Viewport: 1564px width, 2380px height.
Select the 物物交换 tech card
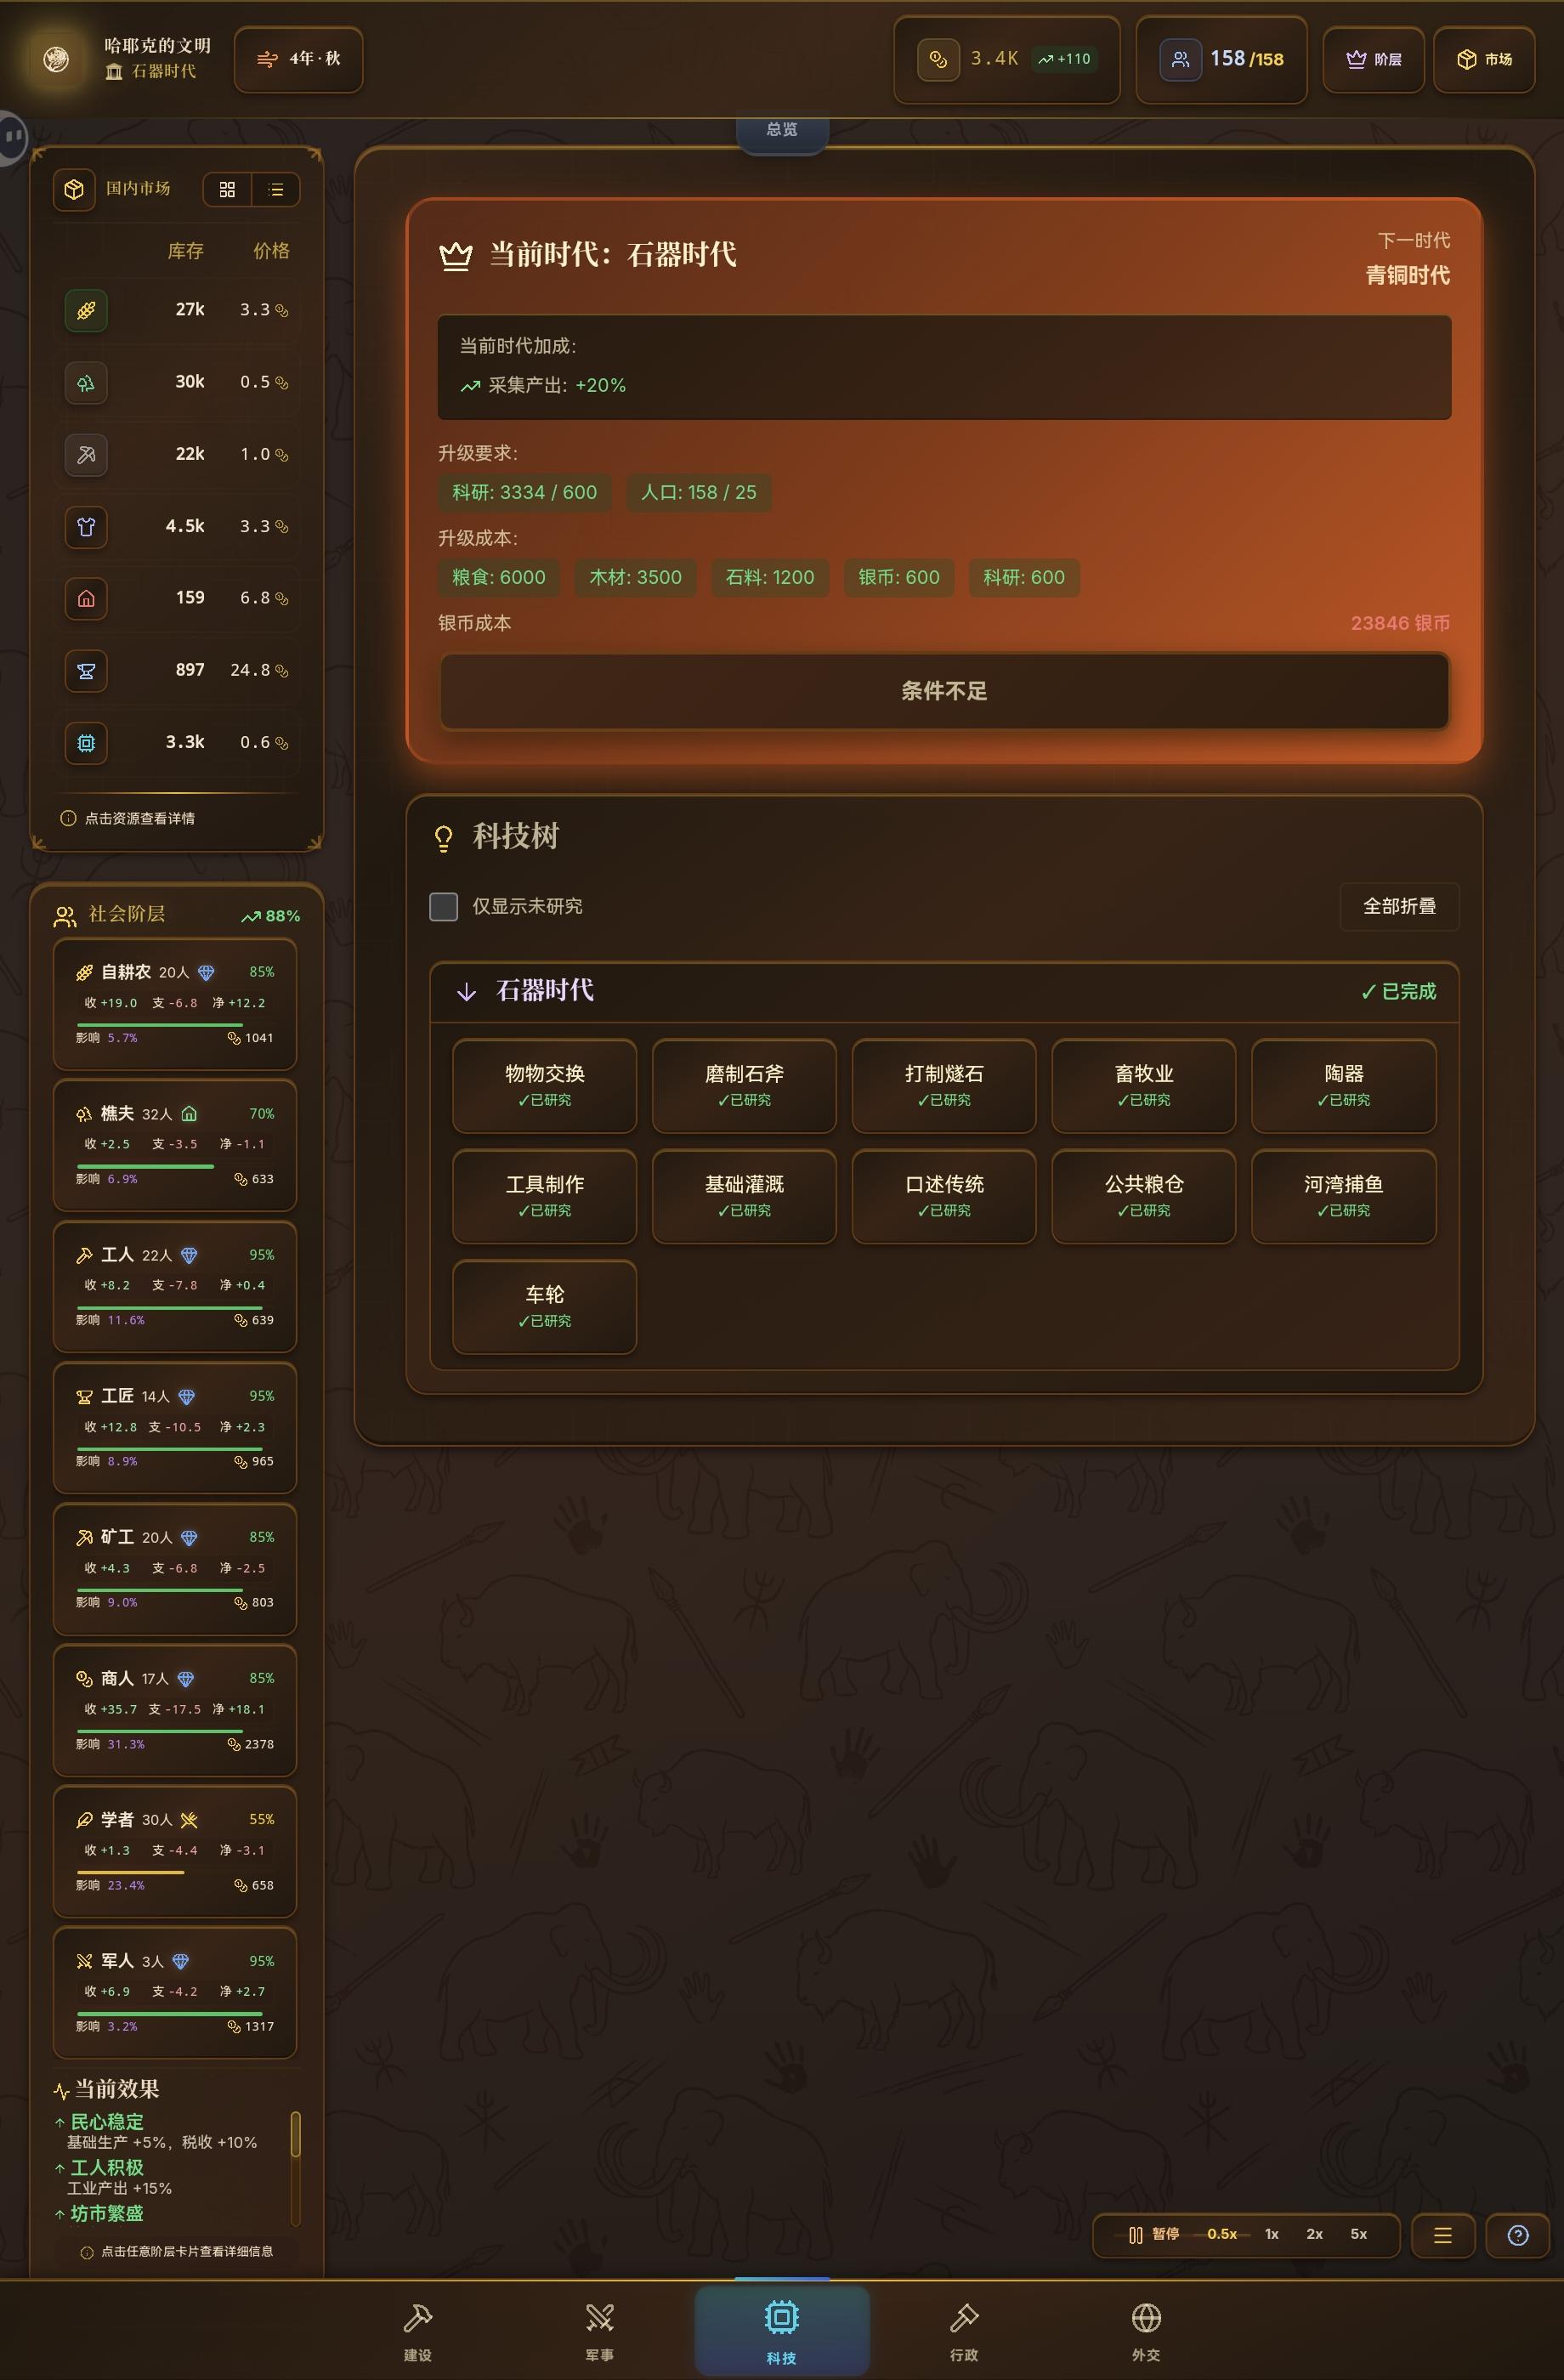click(545, 1086)
